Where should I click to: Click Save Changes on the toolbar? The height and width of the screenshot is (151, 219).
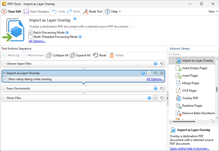tap(37, 11)
